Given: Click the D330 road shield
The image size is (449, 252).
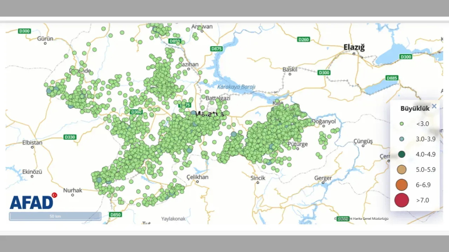Looking at the screenshot, I should pos(70,137).
